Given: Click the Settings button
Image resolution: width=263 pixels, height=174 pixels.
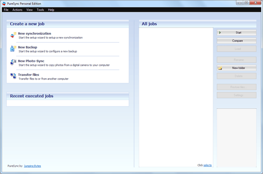Looking at the screenshot, I should [x=236, y=95].
